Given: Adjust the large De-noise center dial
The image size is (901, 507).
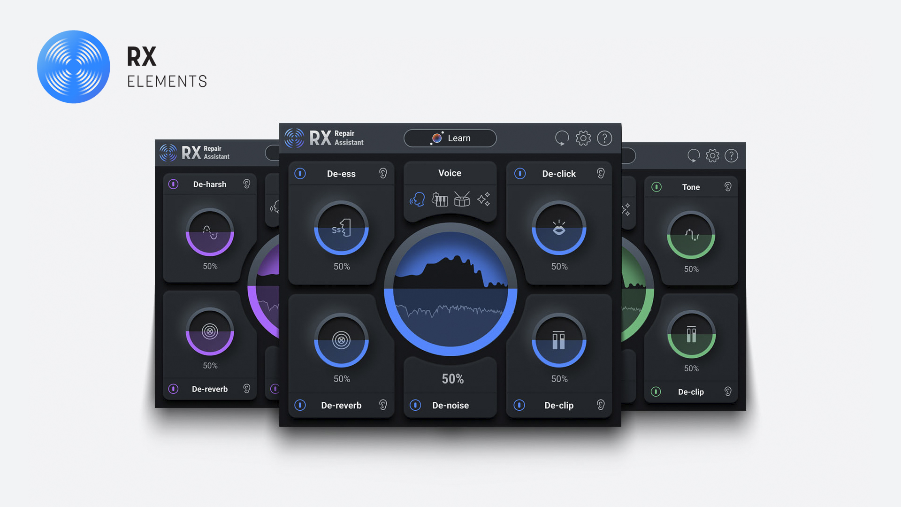Looking at the screenshot, I should (x=450, y=289).
